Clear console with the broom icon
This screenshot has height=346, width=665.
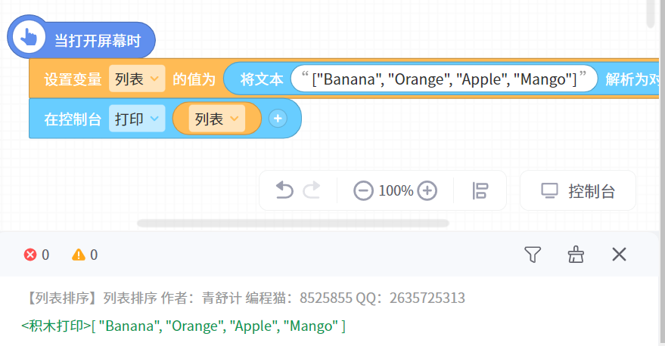576,255
